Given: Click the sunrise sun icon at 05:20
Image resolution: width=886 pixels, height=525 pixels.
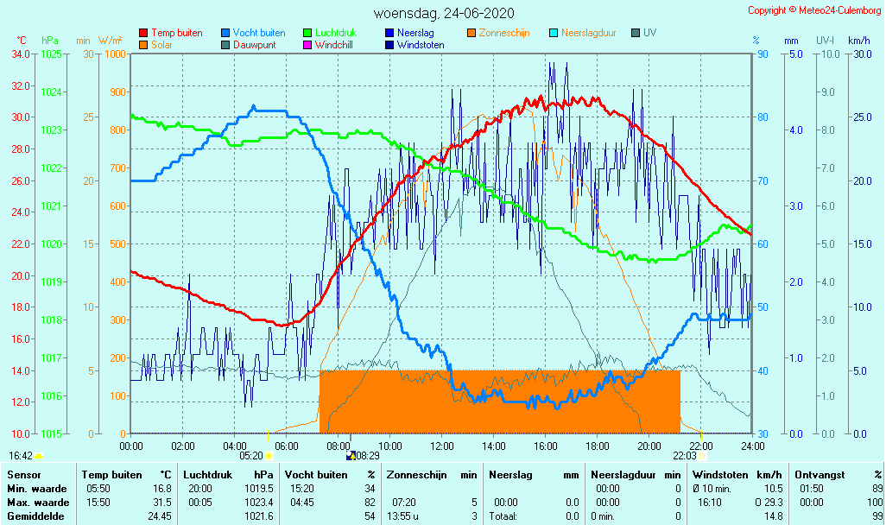Looking at the screenshot, I should point(269,455).
